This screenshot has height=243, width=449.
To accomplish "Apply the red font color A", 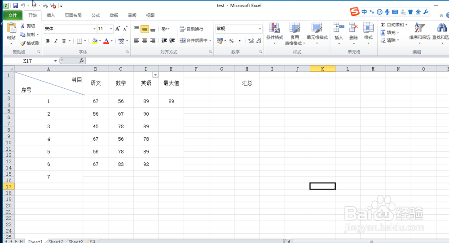I will (x=106, y=41).
